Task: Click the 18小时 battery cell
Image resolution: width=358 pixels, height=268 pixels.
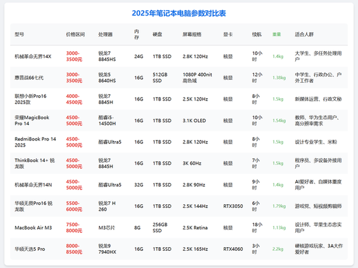Action: pyautogui.click(x=257, y=228)
